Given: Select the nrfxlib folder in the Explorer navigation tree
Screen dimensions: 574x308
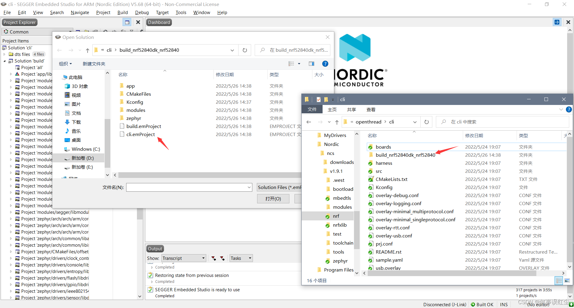Looking at the screenshot, I should pyautogui.click(x=340, y=225).
